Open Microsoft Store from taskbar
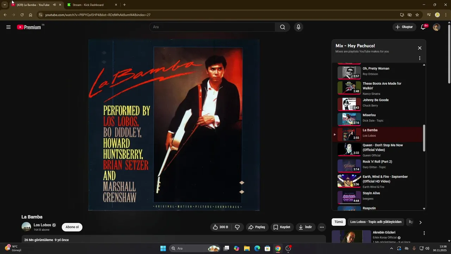This screenshot has width=451, height=254. point(267,248)
